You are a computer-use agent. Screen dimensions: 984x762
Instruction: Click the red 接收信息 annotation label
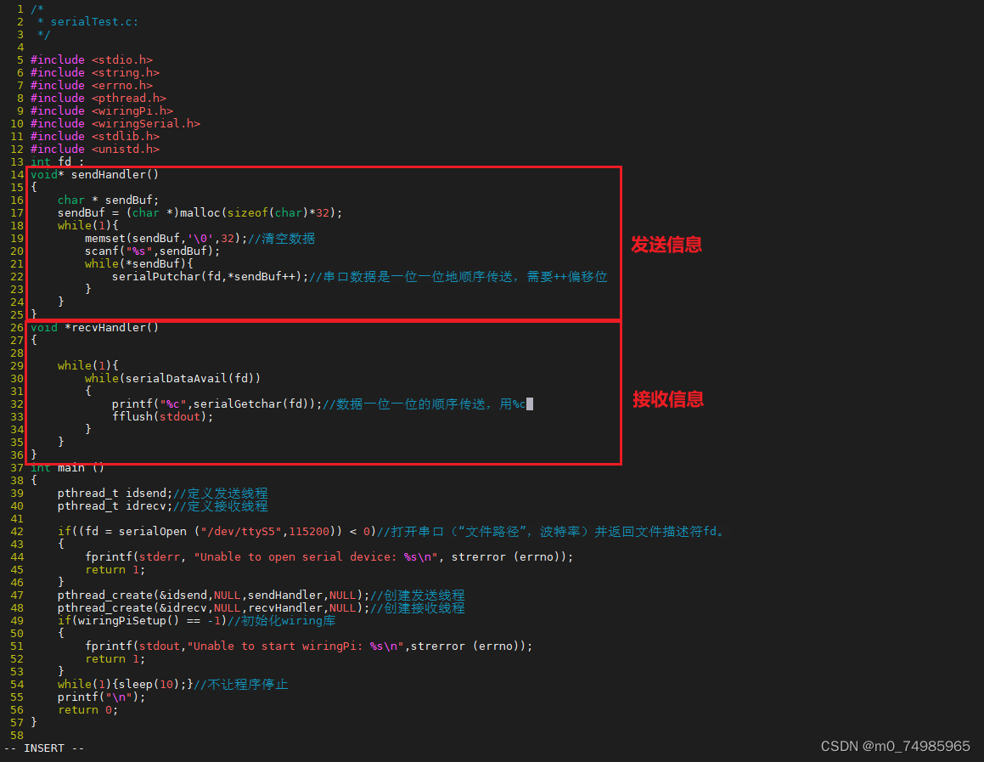tap(667, 399)
